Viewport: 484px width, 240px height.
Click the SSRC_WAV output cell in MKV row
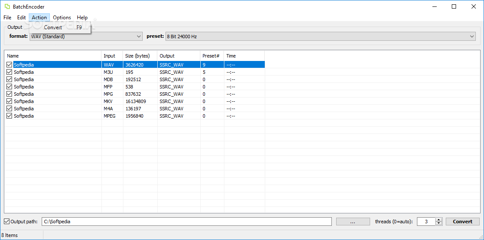pos(179,101)
